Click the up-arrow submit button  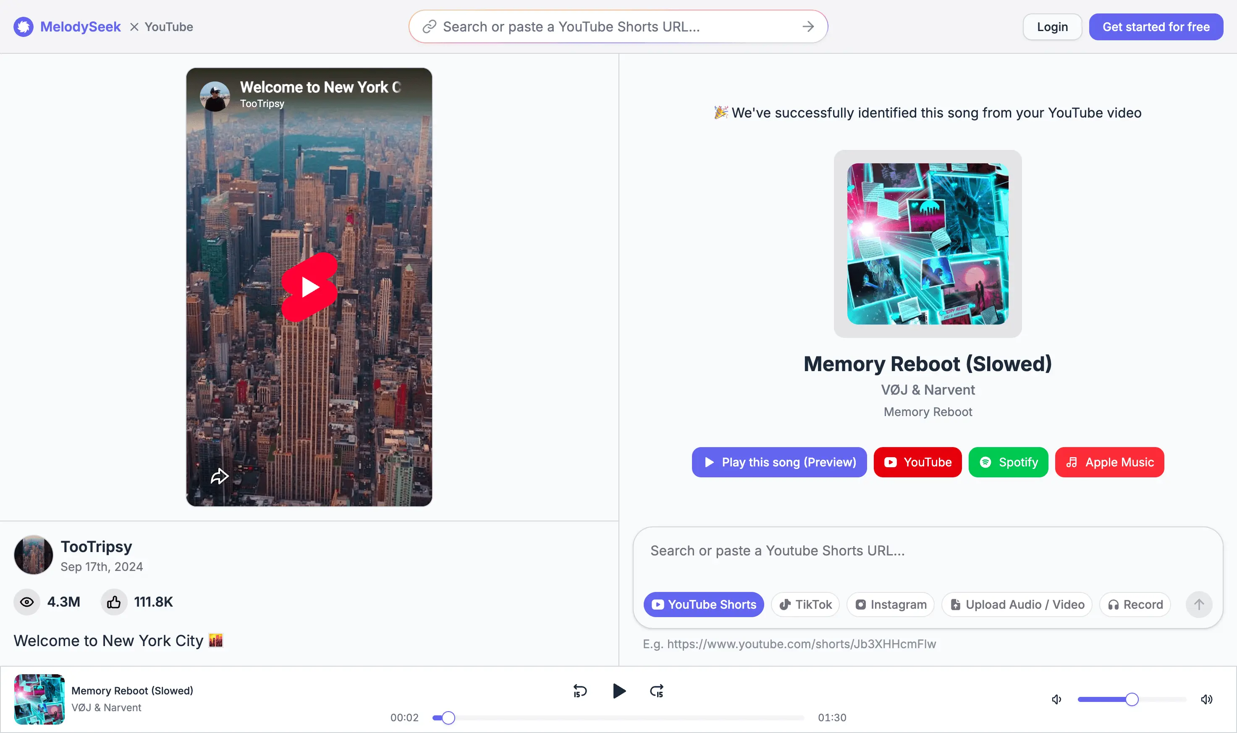1199,605
